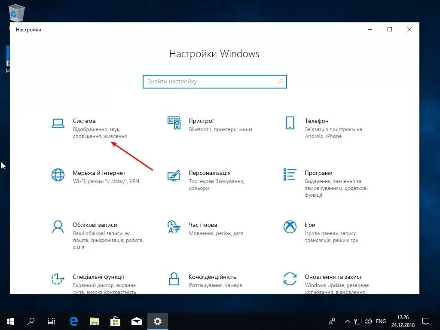Click the text 'Відображення, звук, сповіщення, живлення'
The image size is (440, 330).
pyautogui.click(x=100, y=133)
